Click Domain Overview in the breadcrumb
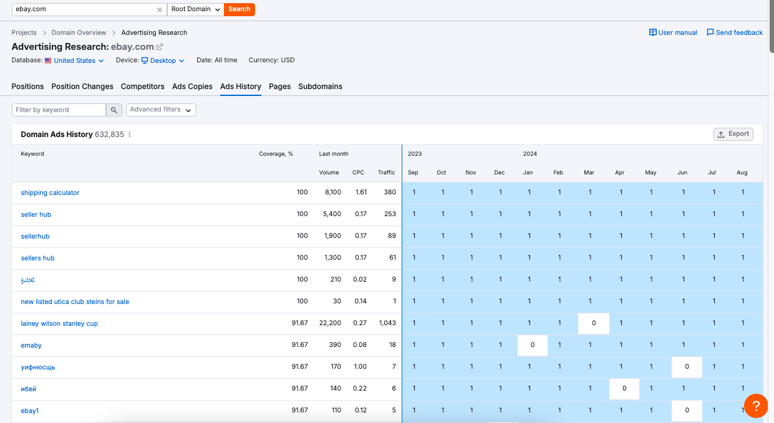Viewport: 774px width, 423px height. [x=79, y=32]
